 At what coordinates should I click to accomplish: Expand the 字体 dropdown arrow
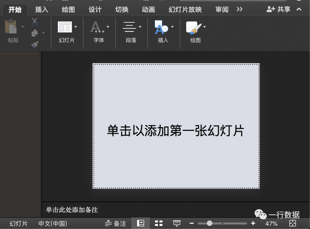pos(108,27)
